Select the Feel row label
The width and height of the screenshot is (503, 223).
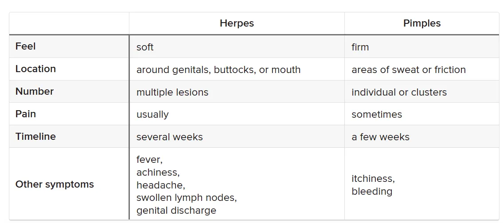pos(26,46)
